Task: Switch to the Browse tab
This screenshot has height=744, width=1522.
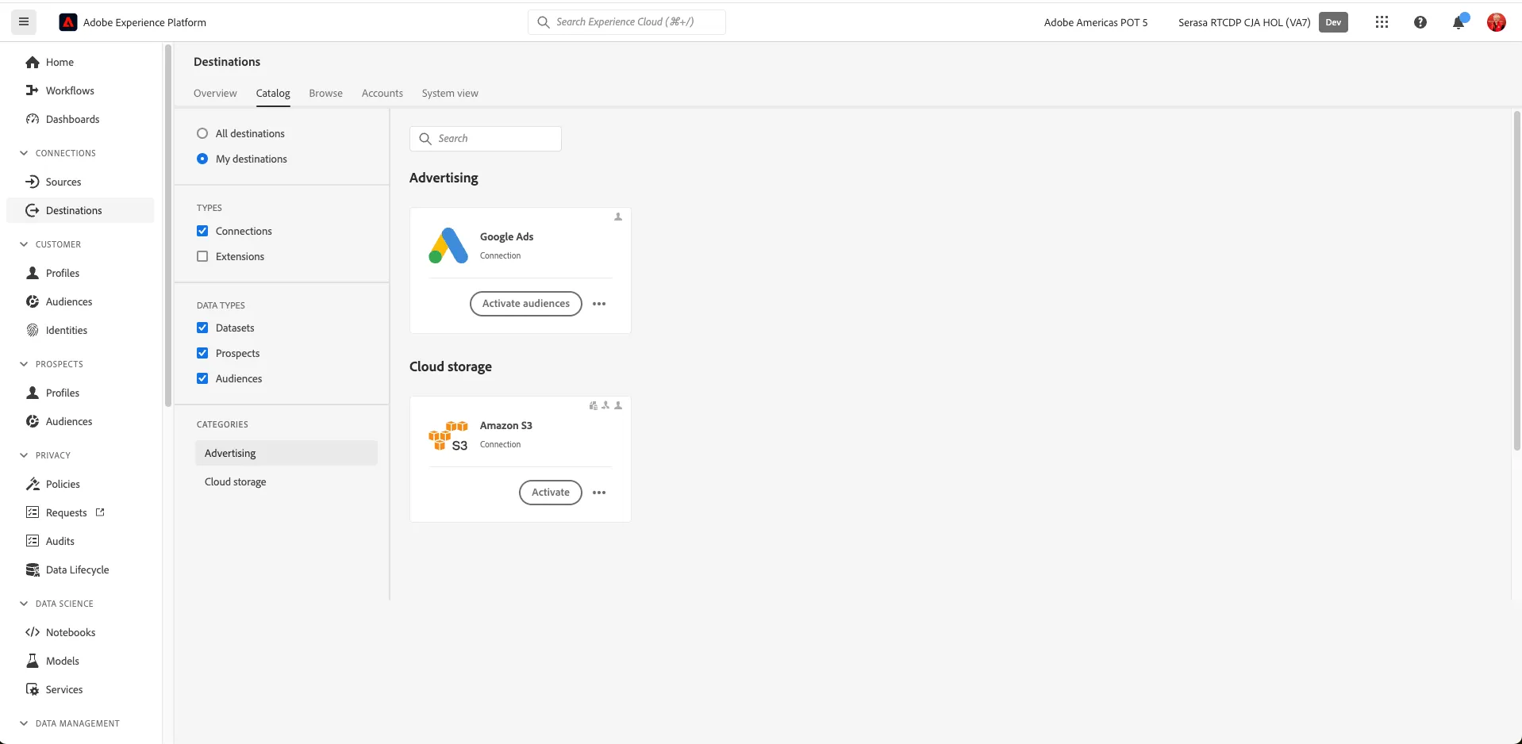Action: click(326, 93)
